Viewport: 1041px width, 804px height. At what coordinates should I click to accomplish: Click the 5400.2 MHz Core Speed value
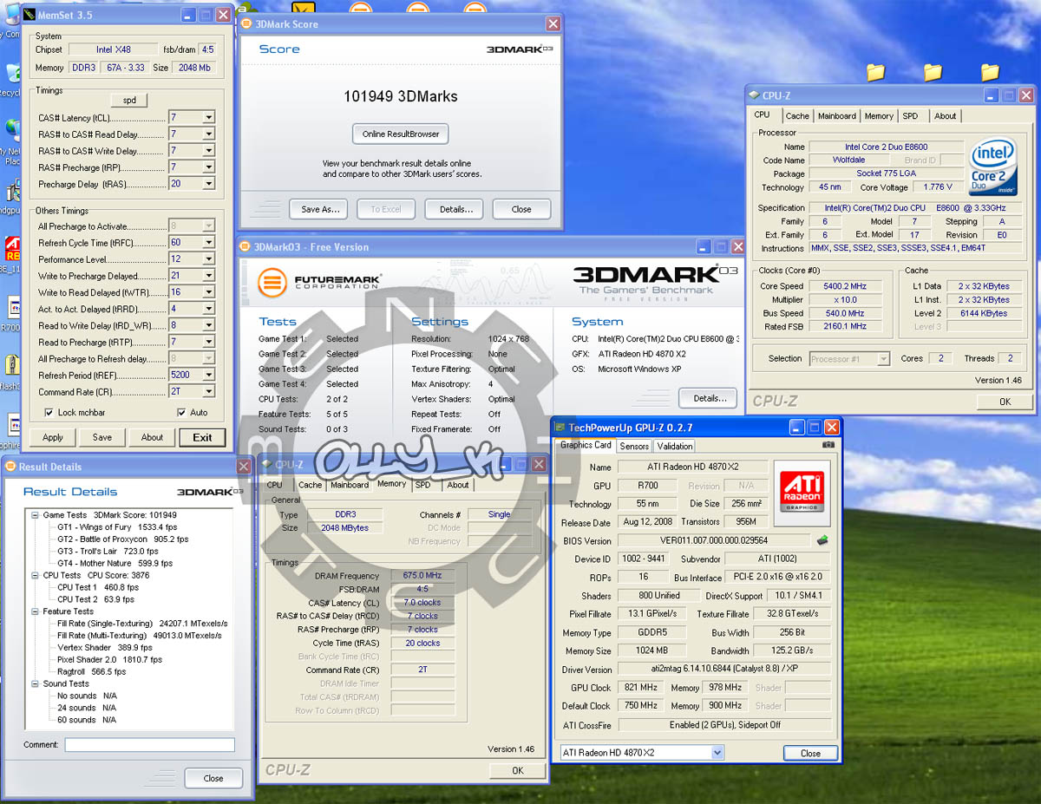[844, 286]
